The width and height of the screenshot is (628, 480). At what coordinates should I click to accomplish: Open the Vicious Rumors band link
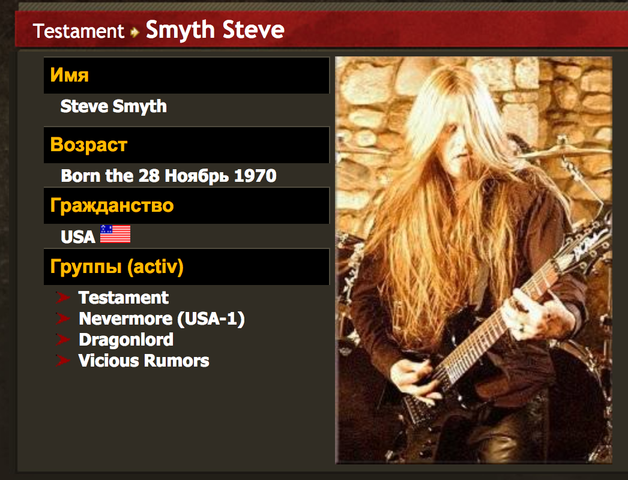(143, 361)
